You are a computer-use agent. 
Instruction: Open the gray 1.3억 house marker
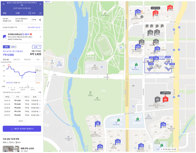tap(150, 33)
